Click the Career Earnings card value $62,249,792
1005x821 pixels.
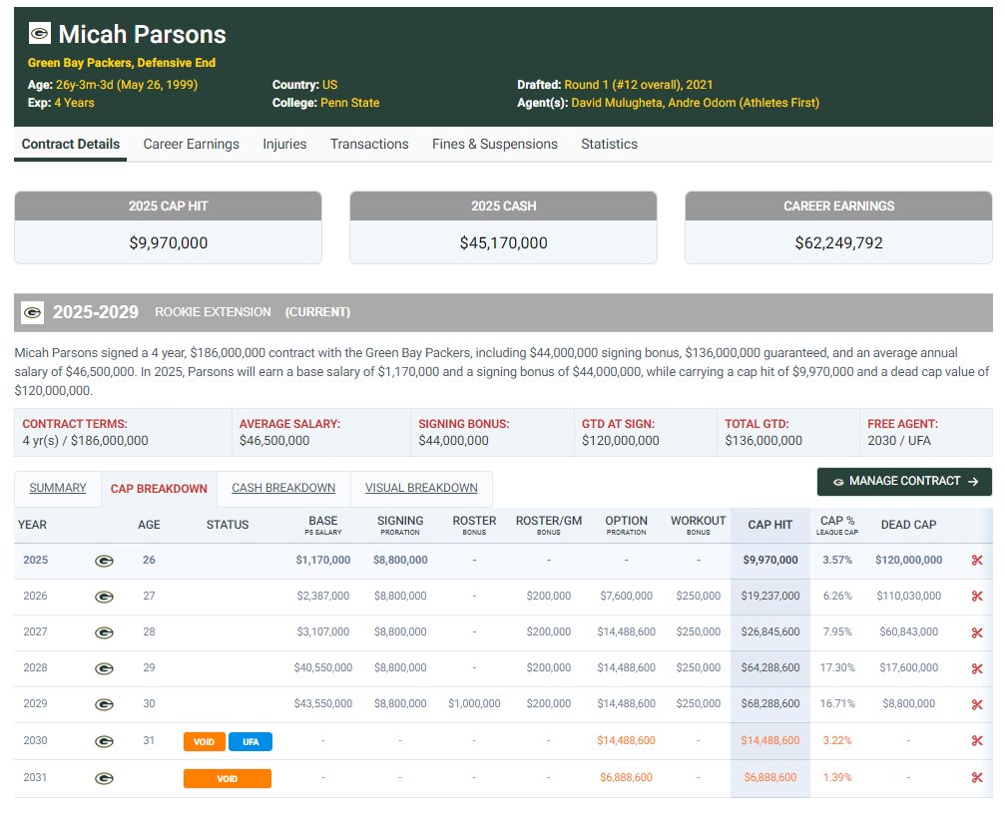click(x=838, y=242)
